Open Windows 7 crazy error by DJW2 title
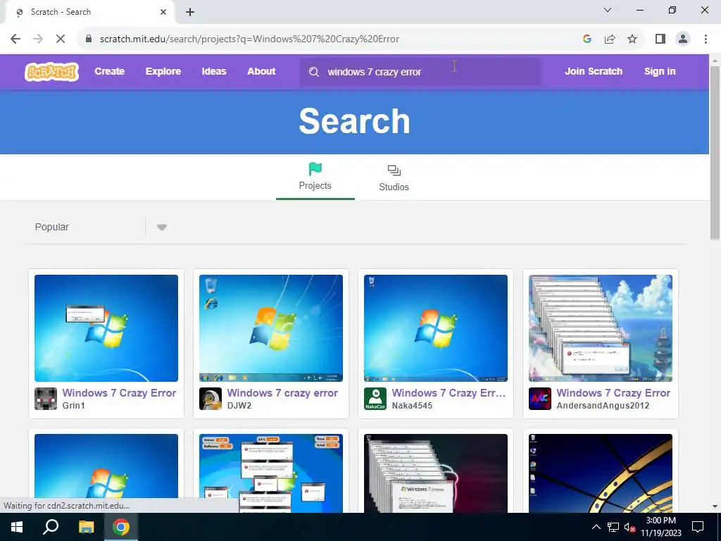Screen dimensions: 721x541 282,393
